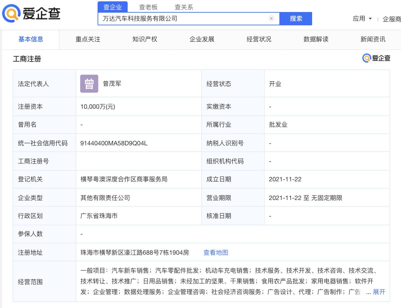Click the 纳税人识别号 label cell

point(233,143)
